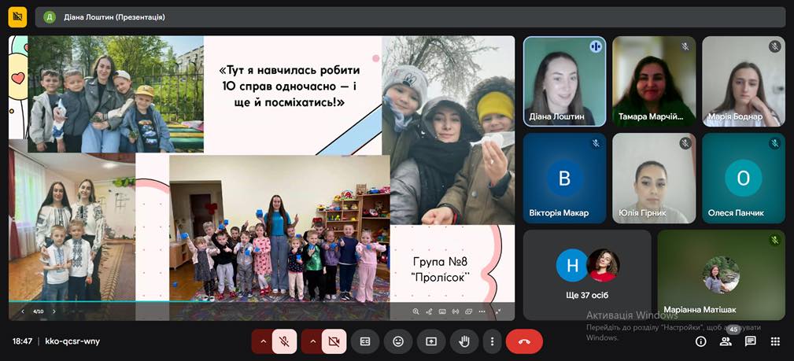794x361 pixels.
Task: Click the present screen icon
Action: coord(431,341)
